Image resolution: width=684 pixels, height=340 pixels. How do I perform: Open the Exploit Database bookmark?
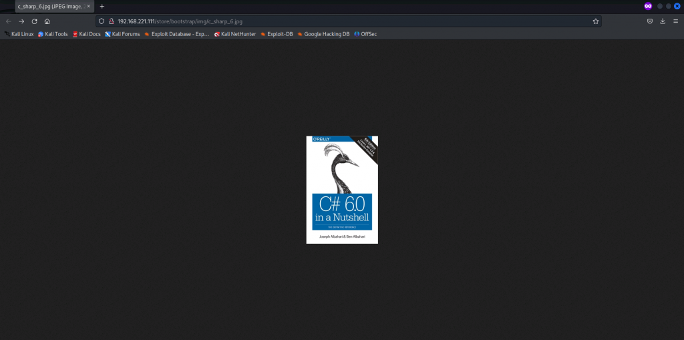tap(176, 34)
